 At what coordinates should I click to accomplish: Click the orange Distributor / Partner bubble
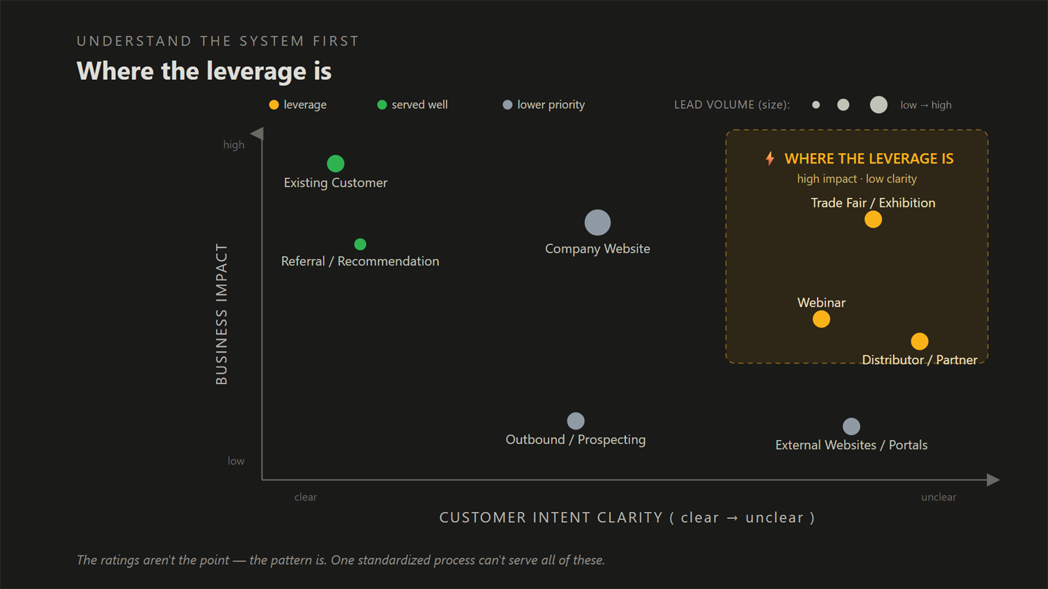tap(920, 342)
